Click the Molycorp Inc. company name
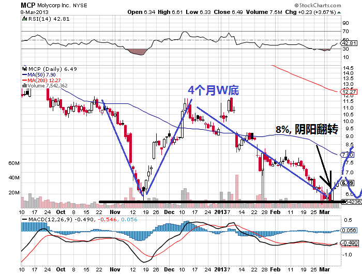 coord(54,5)
